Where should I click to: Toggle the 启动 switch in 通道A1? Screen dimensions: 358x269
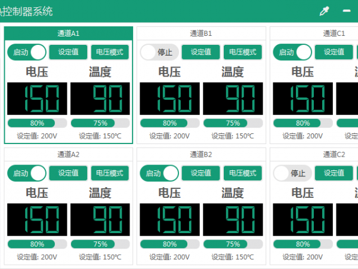click(27, 52)
